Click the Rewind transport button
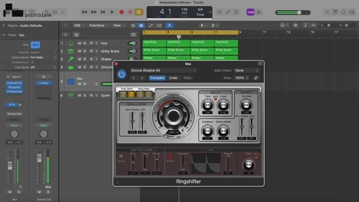 (84, 12)
